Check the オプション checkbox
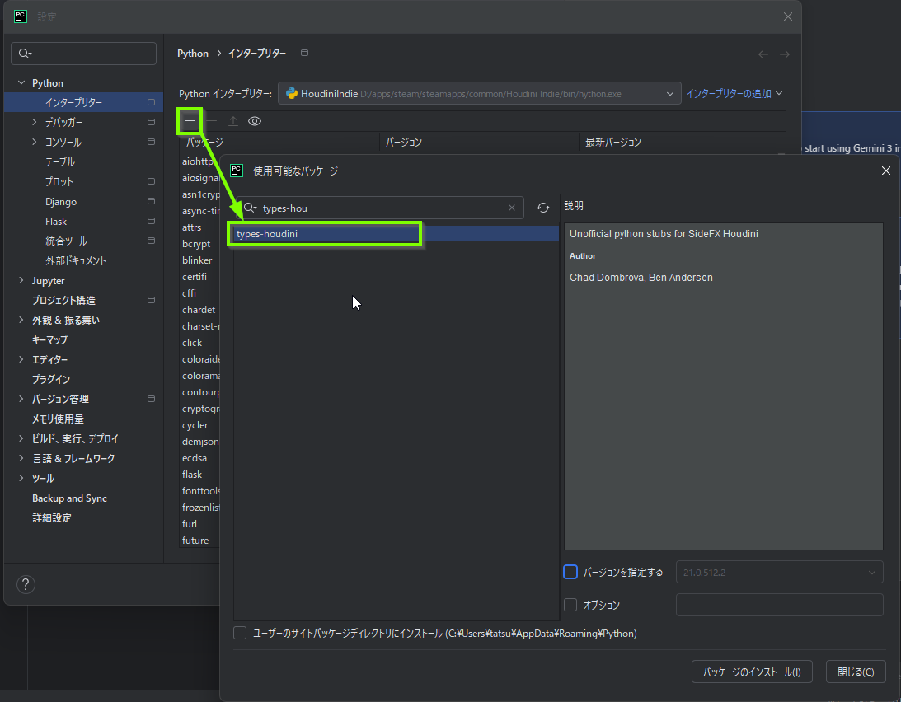The image size is (901, 702). tap(570, 605)
